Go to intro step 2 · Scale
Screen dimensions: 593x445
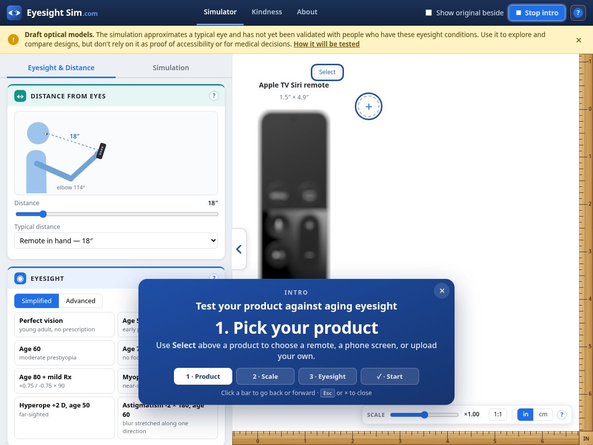coord(265,376)
